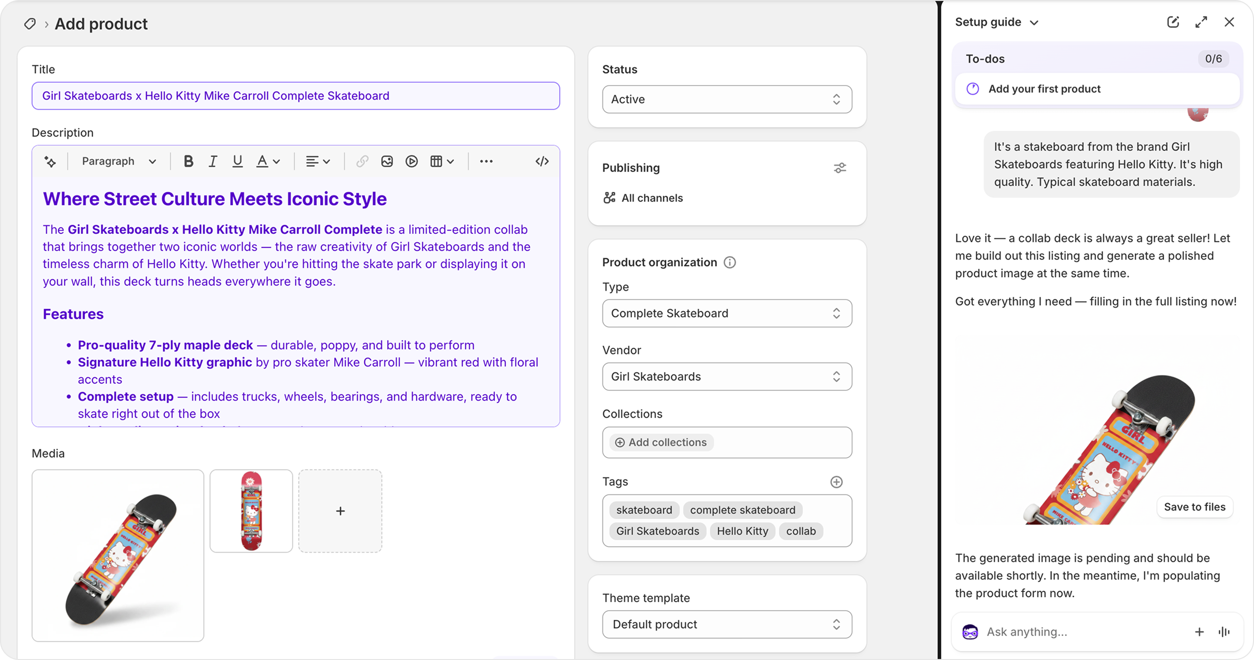Select the complete skateboard tag
Screen dimensions: 1254x660
coord(742,510)
